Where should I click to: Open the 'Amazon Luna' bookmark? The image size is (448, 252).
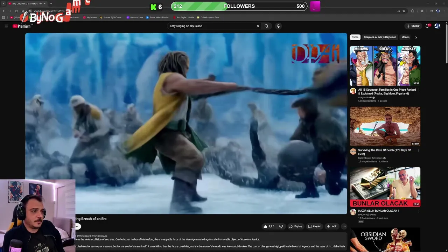(x=135, y=17)
